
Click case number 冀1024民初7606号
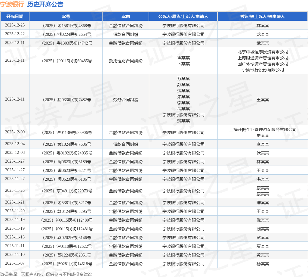click(x=67, y=144)
